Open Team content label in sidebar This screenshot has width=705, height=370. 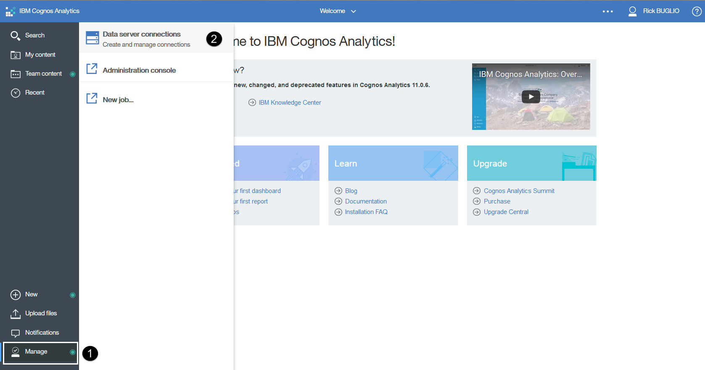[x=43, y=74]
